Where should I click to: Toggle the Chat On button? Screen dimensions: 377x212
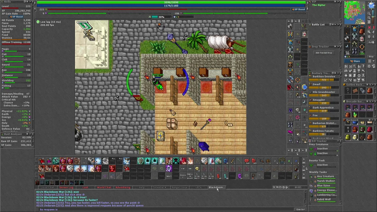coord(300,209)
